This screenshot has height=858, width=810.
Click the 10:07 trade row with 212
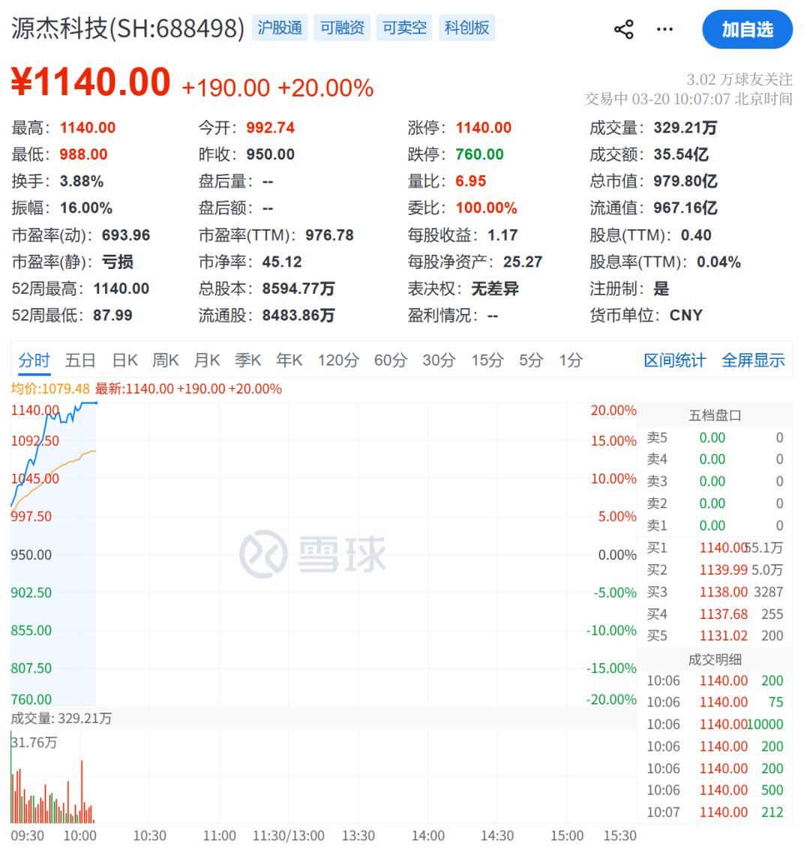(715, 812)
